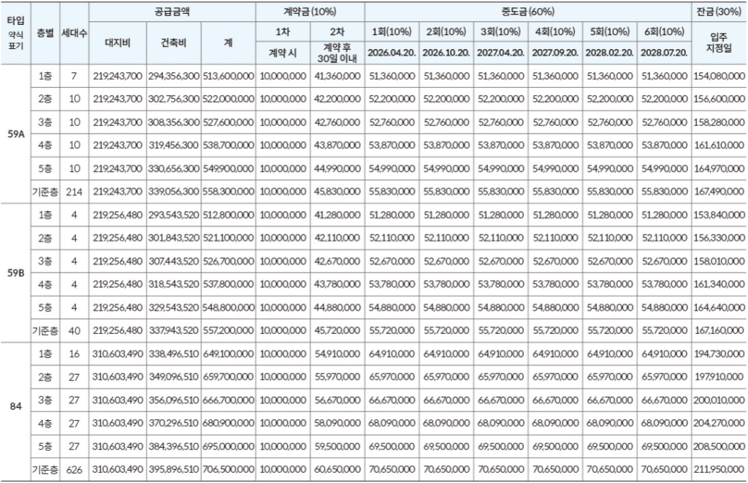Click the 211,950,000 balance cell
Screen dimensions: 748x483
point(719,470)
